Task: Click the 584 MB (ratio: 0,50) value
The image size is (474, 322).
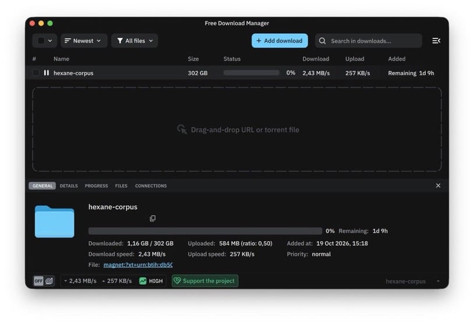Action: [246, 244]
